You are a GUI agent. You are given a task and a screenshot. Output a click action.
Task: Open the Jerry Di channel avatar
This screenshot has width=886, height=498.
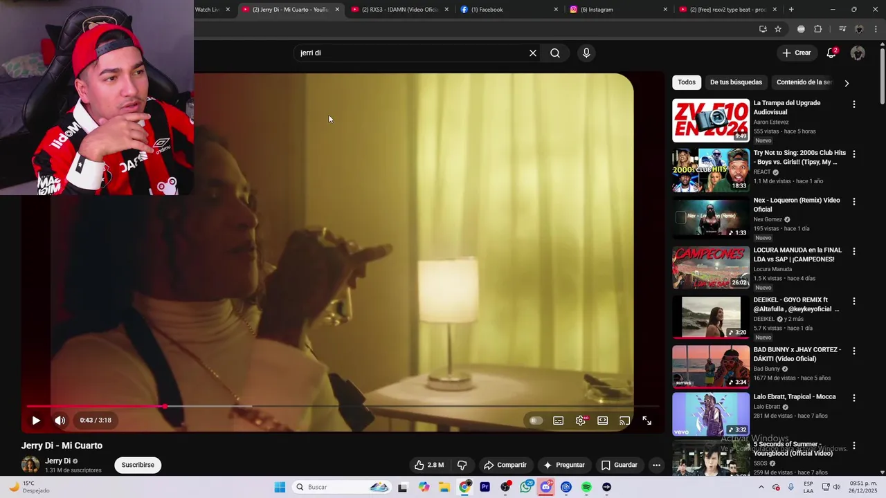coord(30,465)
